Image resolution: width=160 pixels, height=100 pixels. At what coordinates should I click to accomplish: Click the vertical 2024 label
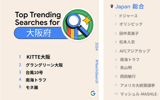pyautogui.click(x=97, y=46)
